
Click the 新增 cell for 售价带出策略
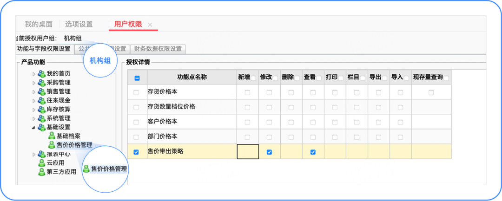pyautogui.click(x=247, y=152)
